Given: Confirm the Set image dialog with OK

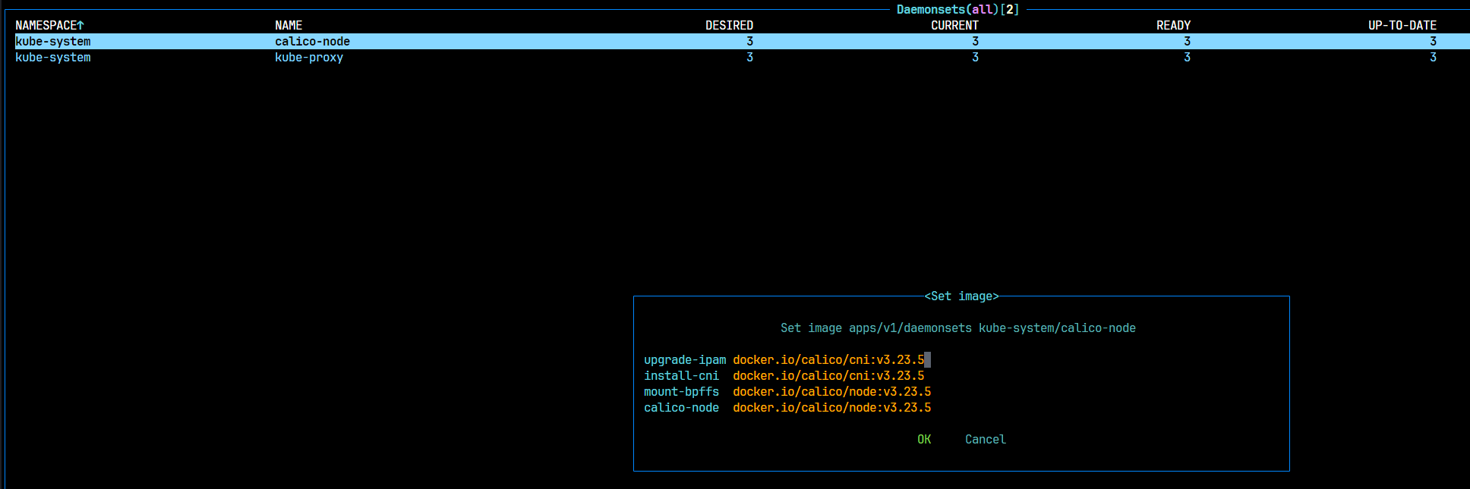Looking at the screenshot, I should click(924, 440).
